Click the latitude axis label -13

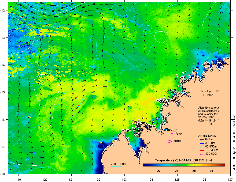pyautogui.click(x=3, y=37)
